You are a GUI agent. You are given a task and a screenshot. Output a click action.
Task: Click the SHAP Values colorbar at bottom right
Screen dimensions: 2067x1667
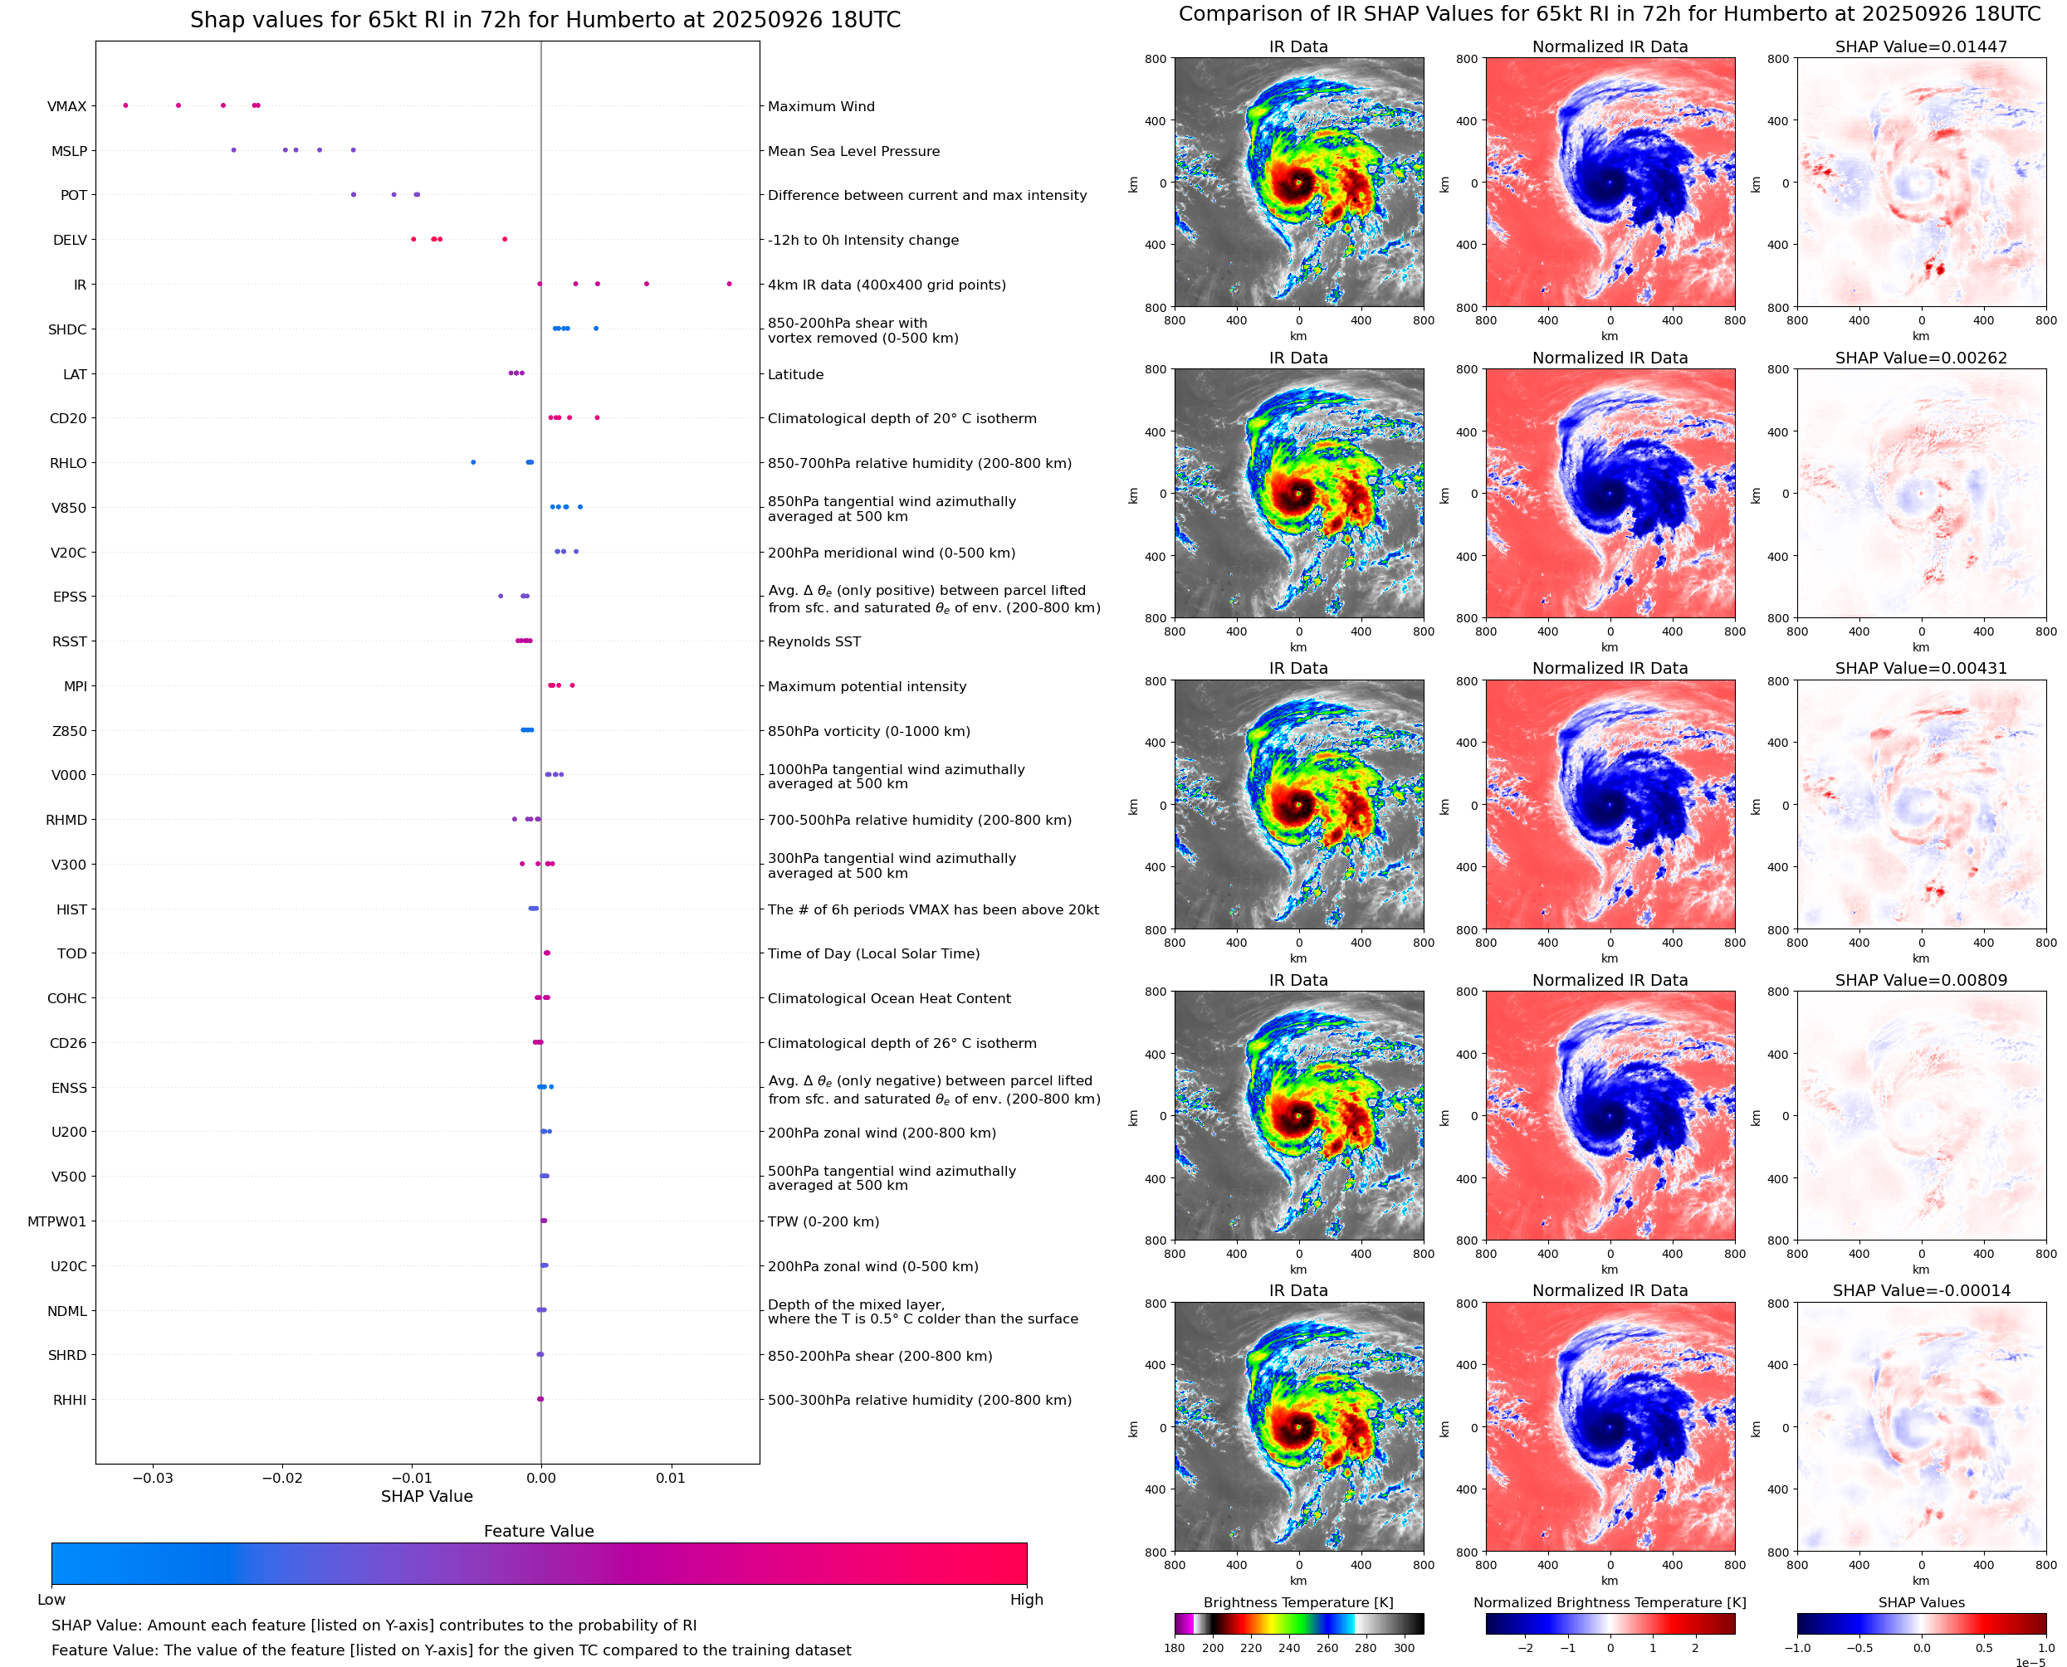click(x=1920, y=1623)
